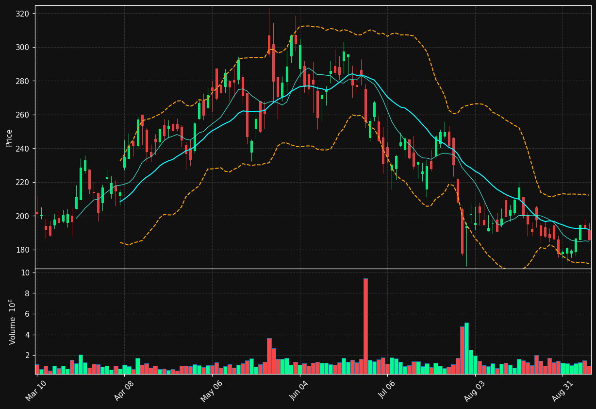Click the tallest red volume bar
This screenshot has width=596, height=409.
(365, 326)
